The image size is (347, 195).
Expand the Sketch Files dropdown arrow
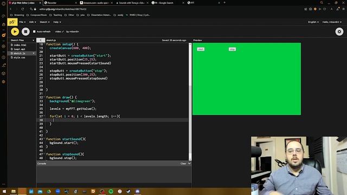coord(34,40)
